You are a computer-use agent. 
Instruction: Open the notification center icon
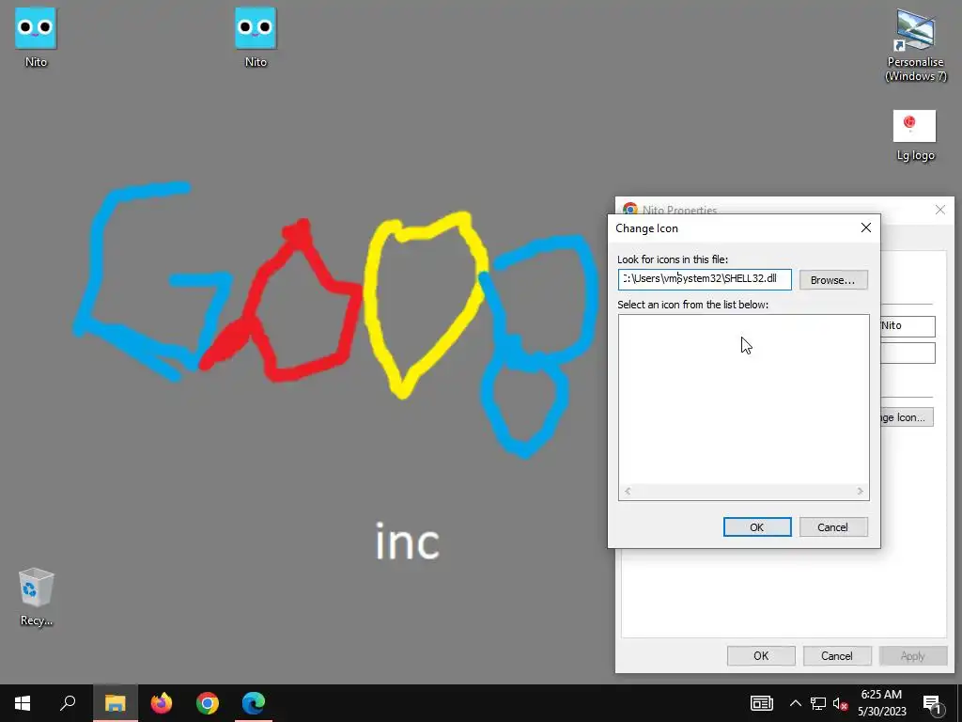pyautogui.click(x=932, y=703)
